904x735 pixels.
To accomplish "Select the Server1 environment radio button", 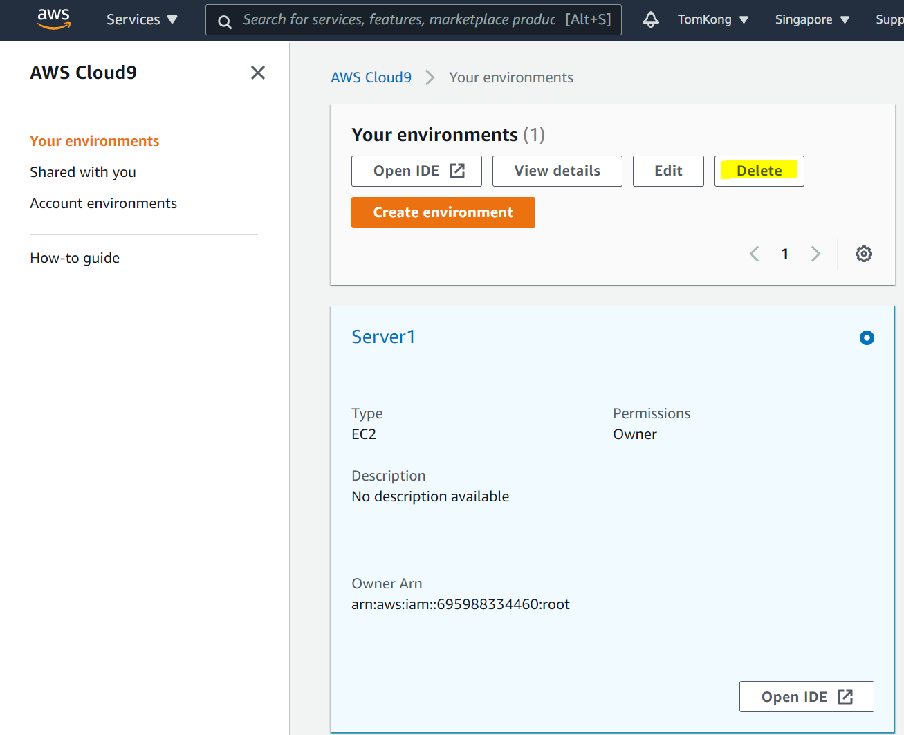I will point(867,337).
